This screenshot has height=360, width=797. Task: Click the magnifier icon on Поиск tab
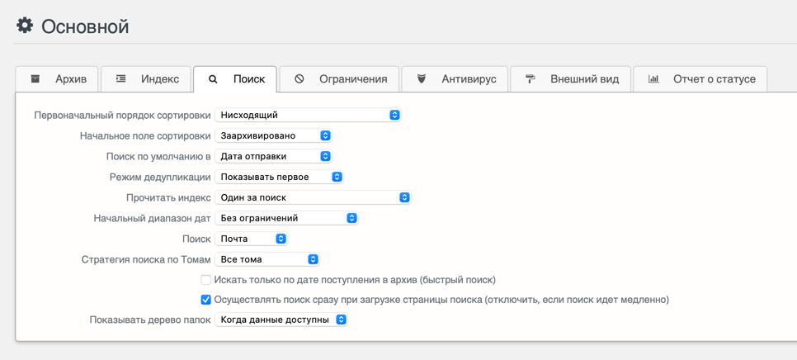[213, 79]
